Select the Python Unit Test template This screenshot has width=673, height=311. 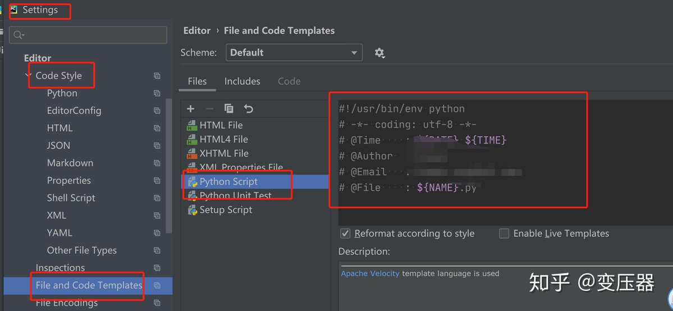236,195
